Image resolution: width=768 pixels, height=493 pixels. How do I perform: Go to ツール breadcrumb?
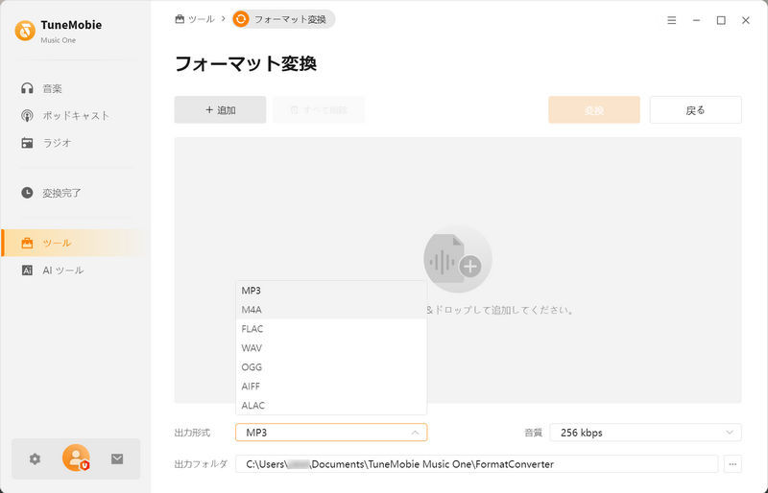pyautogui.click(x=195, y=19)
